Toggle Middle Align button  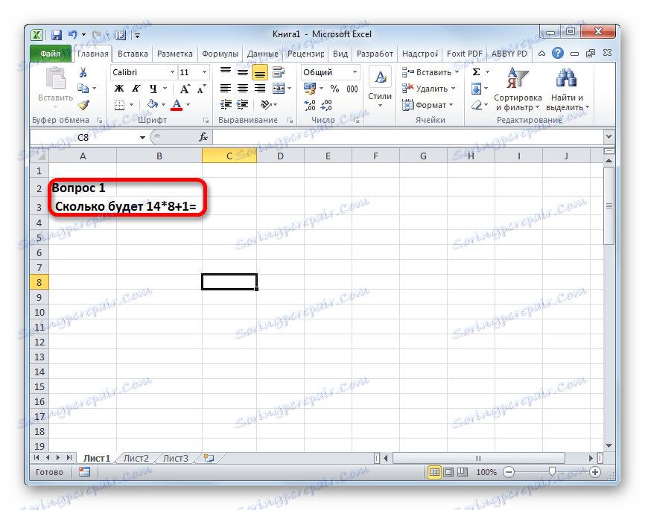click(x=243, y=72)
